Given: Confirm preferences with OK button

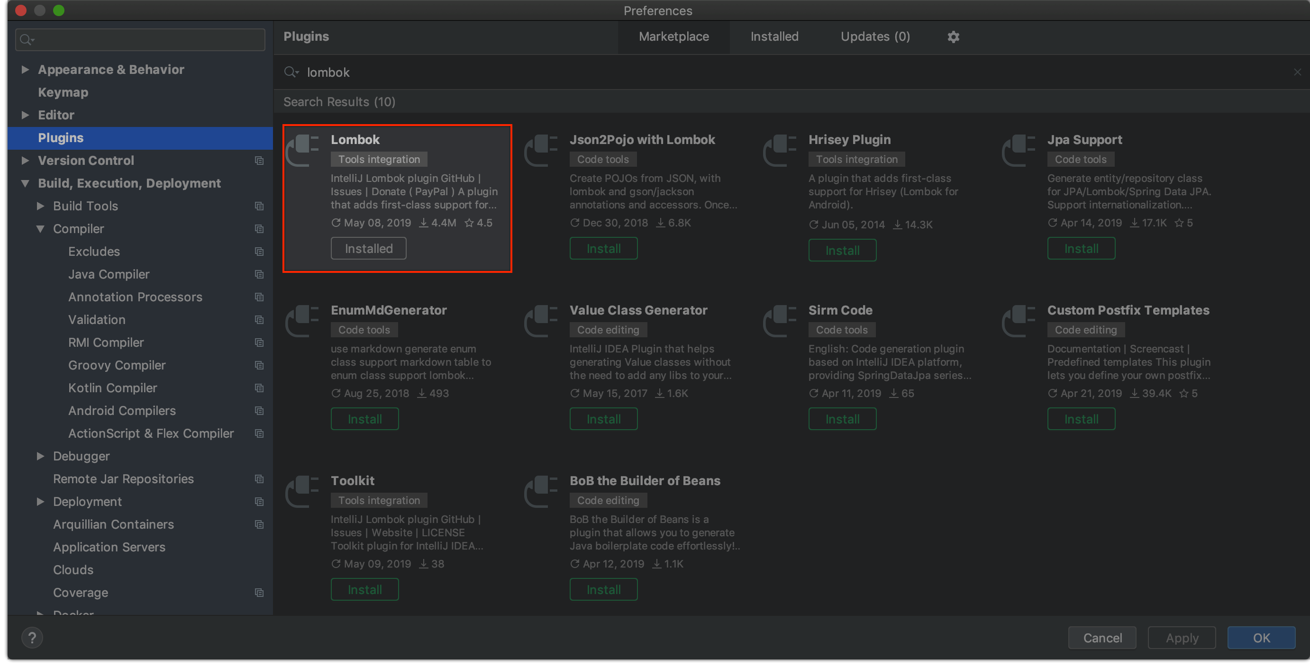Looking at the screenshot, I should 1261,638.
